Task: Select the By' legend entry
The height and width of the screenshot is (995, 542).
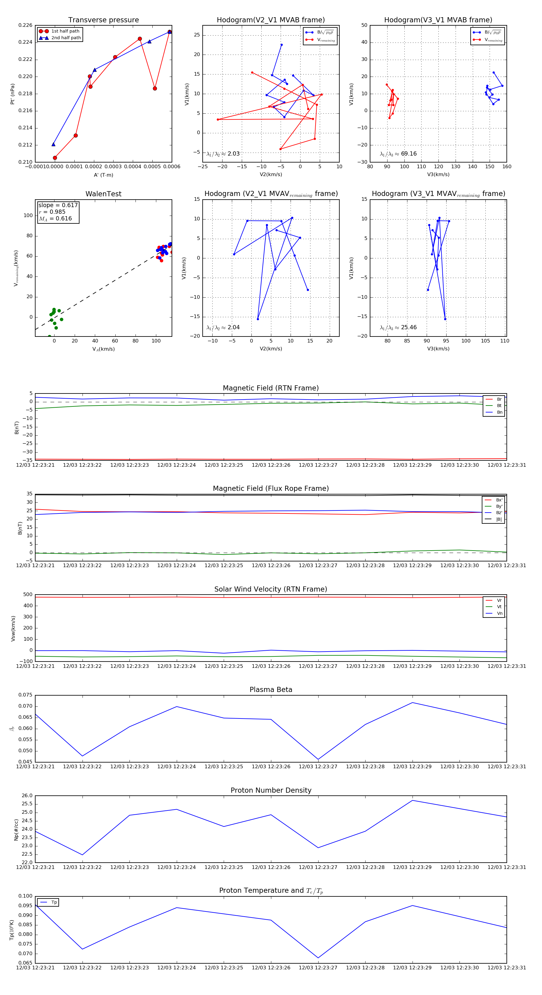Action: coord(494,506)
